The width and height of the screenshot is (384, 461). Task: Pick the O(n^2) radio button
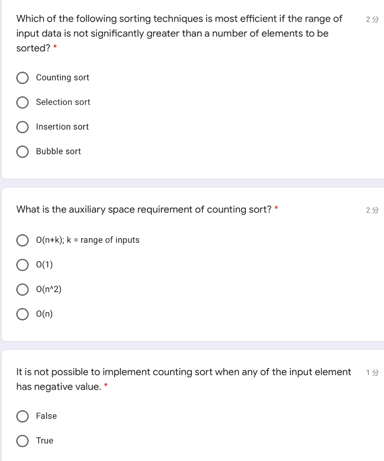tap(23, 289)
